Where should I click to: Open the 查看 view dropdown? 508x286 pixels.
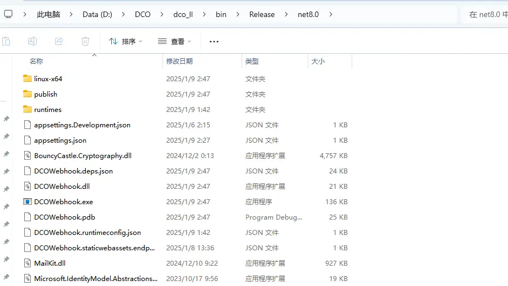[174, 41]
